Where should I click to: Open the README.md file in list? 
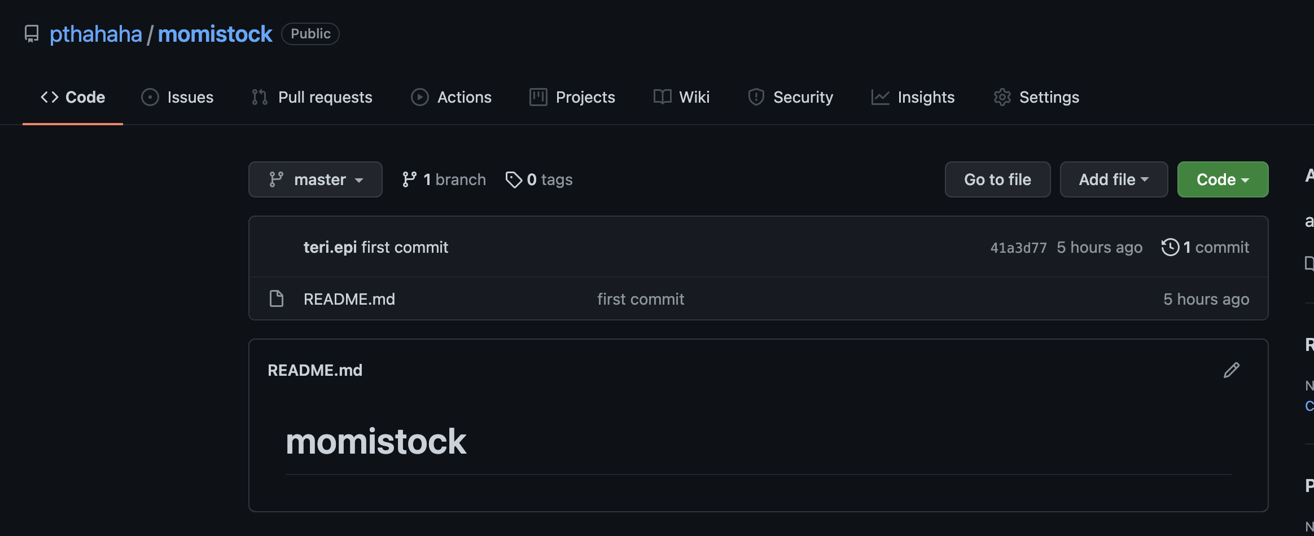(349, 299)
